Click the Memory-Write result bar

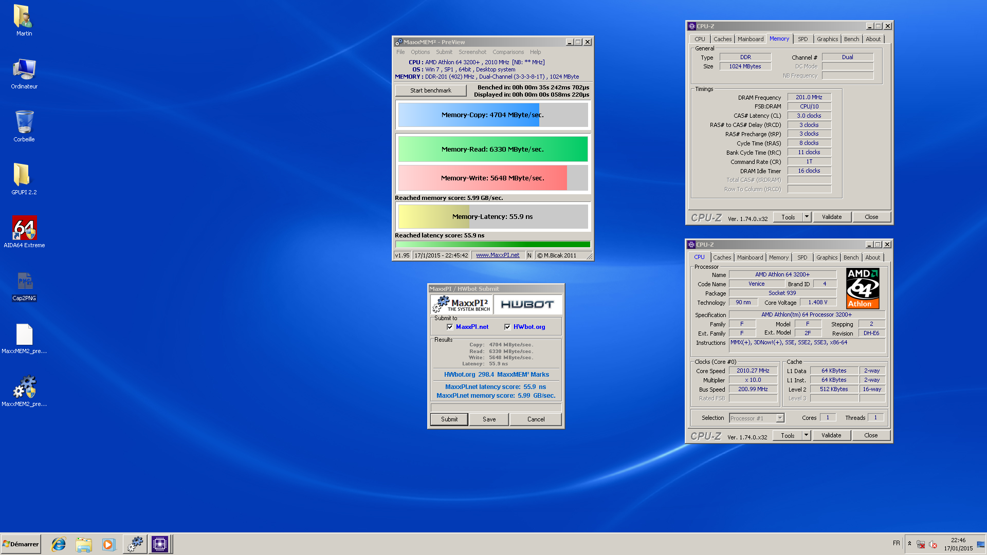(x=493, y=178)
